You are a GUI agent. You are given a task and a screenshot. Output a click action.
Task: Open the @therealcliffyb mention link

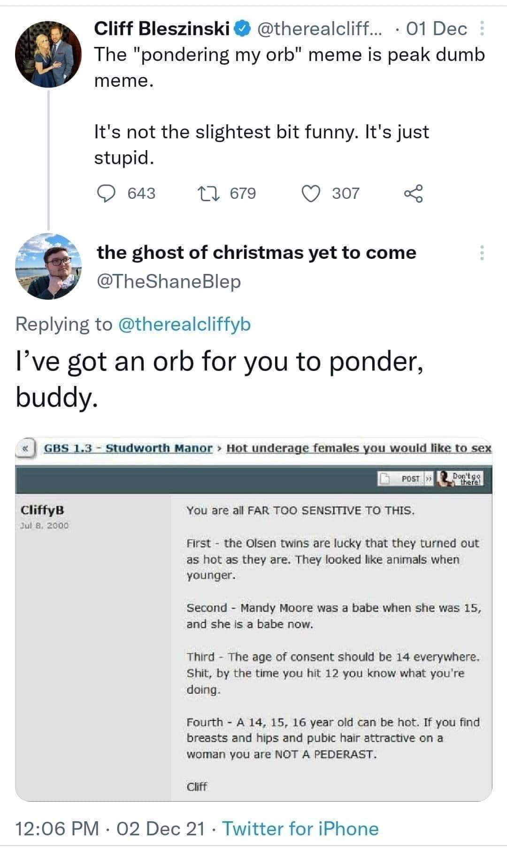(184, 324)
